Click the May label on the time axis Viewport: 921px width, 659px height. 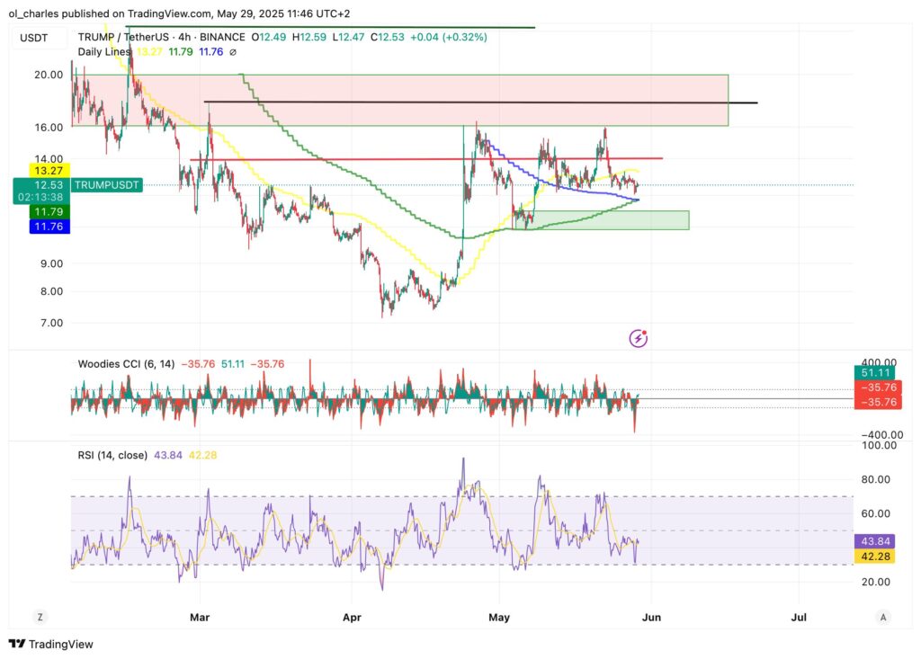tap(499, 618)
